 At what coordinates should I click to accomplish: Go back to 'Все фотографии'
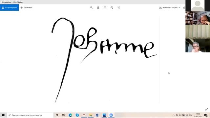[10, 8]
